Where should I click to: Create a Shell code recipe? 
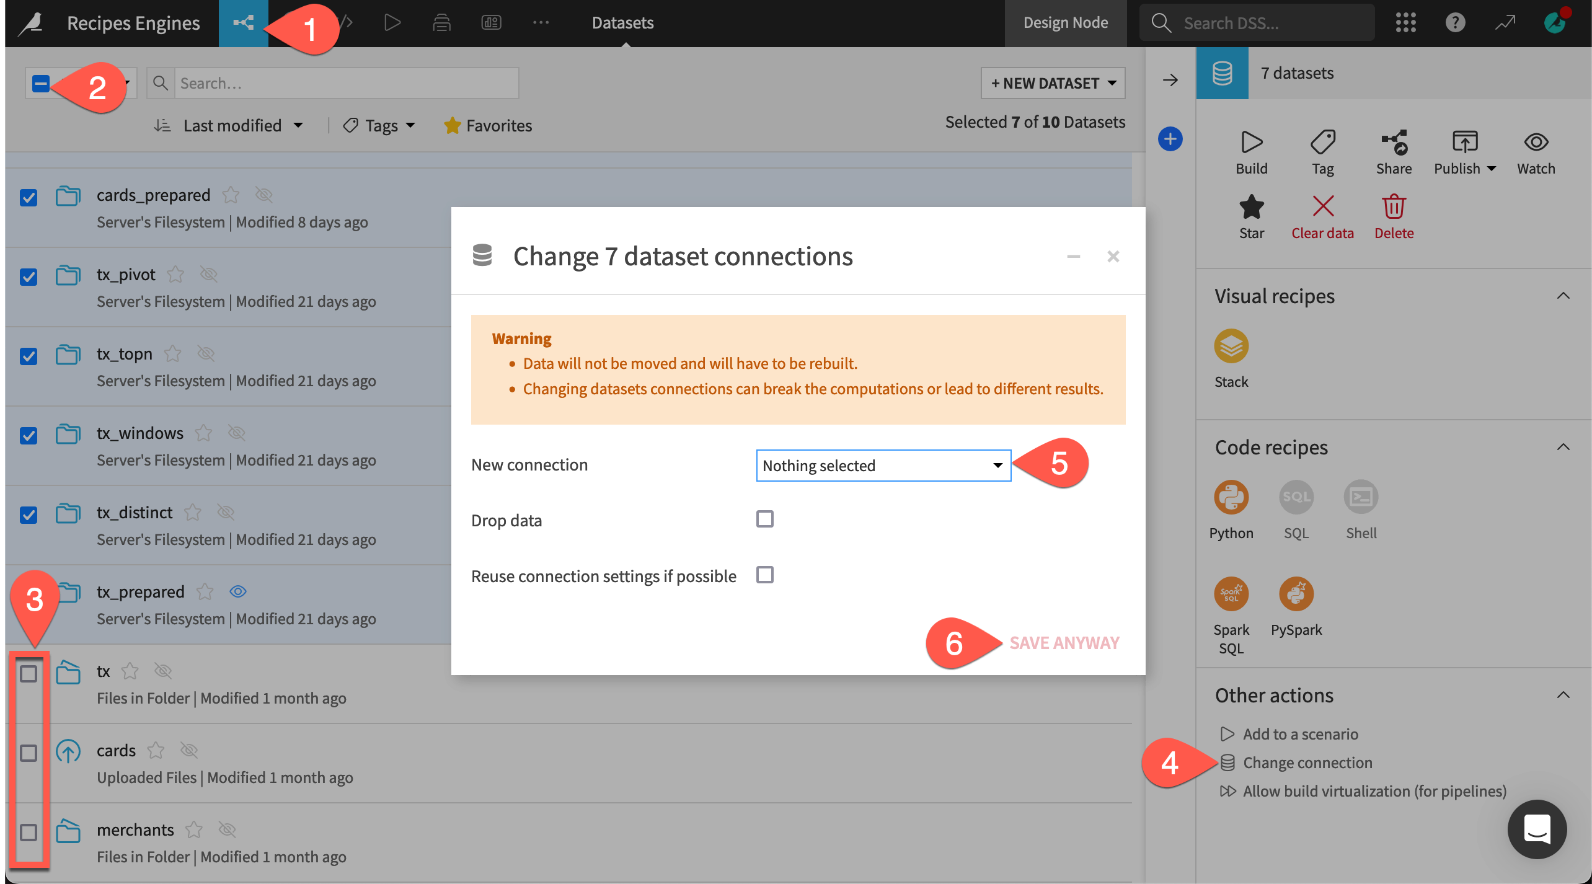point(1361,497)
